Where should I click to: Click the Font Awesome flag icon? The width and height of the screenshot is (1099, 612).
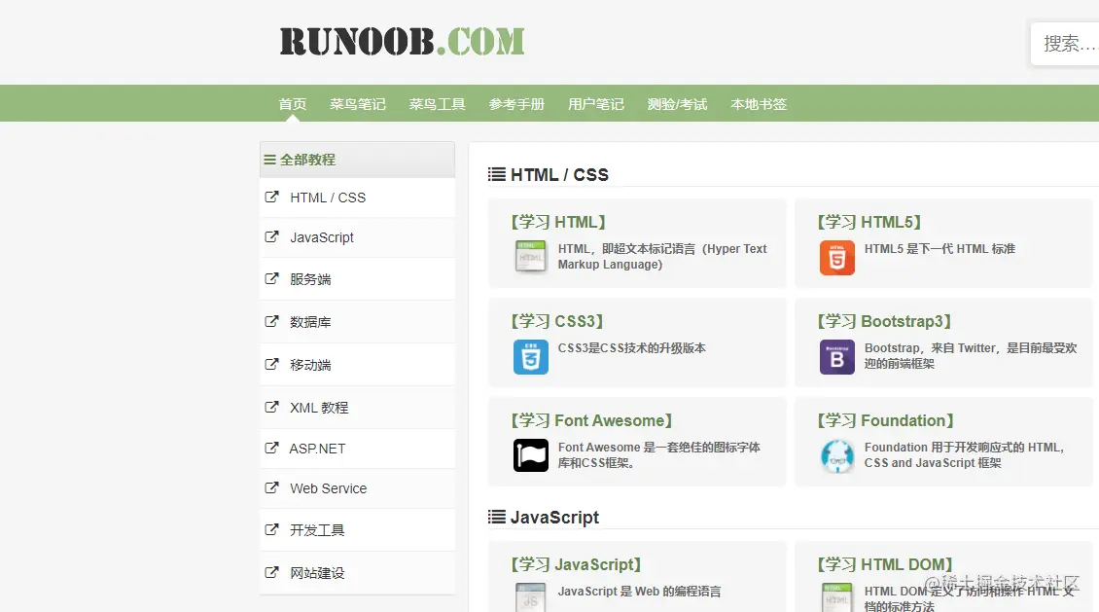[531, 455]
